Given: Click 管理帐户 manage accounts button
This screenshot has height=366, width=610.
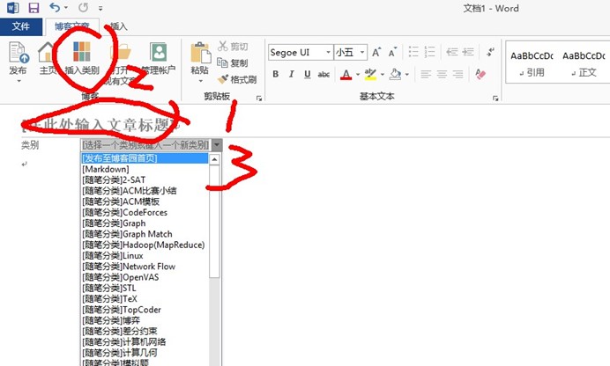Looking at the screenshot, I should (x=159, y=58).
